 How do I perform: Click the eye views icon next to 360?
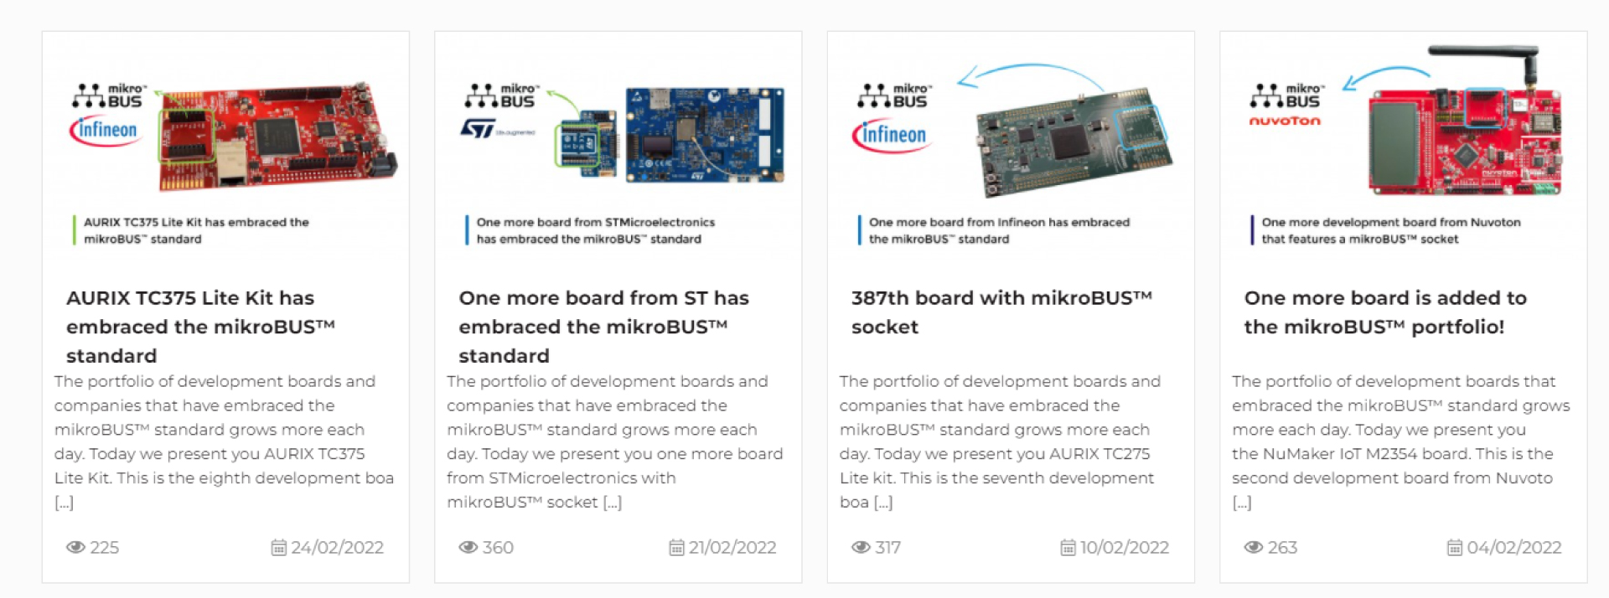[468, 547]
